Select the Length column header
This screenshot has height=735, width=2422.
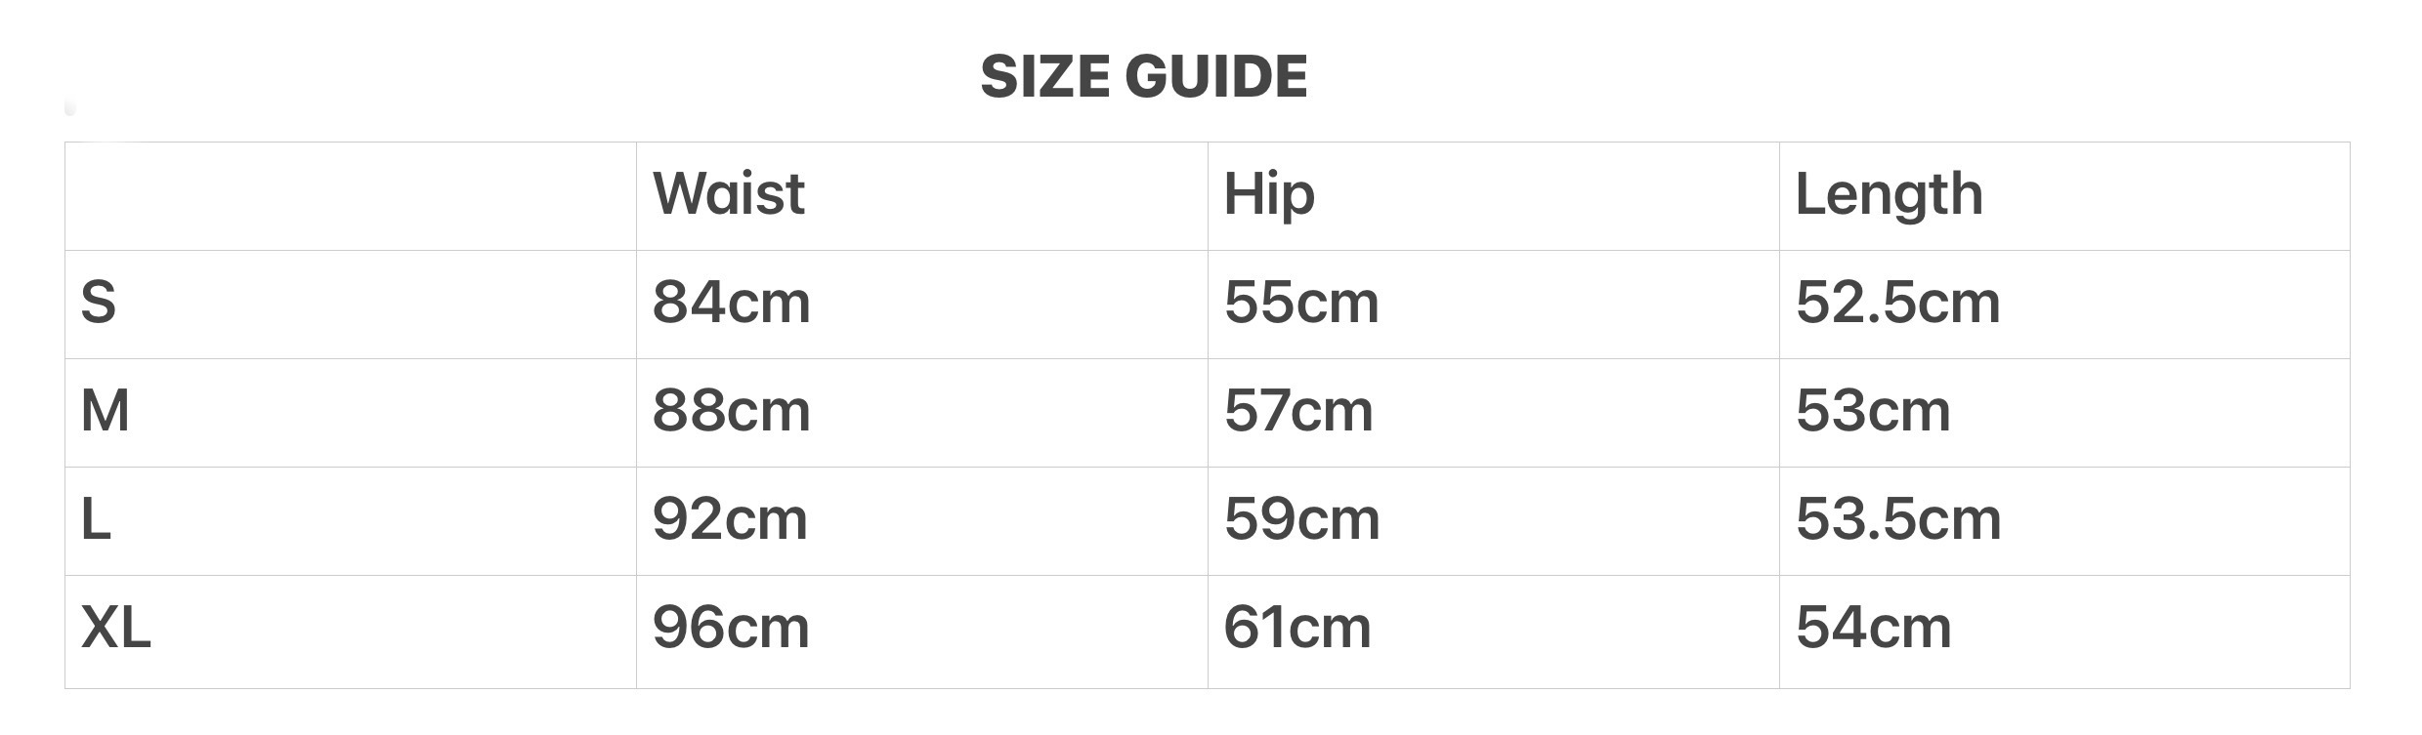tap(1889, 193)
